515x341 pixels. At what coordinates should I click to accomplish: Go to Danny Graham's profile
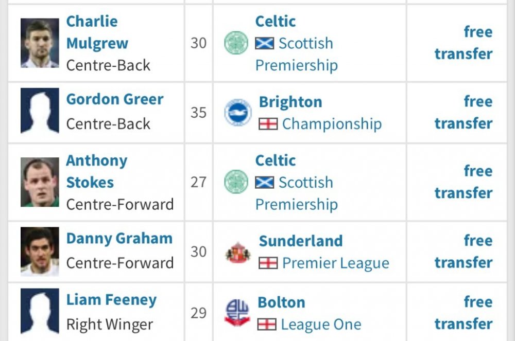119,239
